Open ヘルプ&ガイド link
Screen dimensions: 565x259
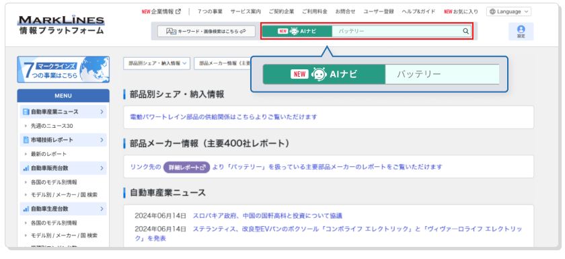click(x=418, y=11)
